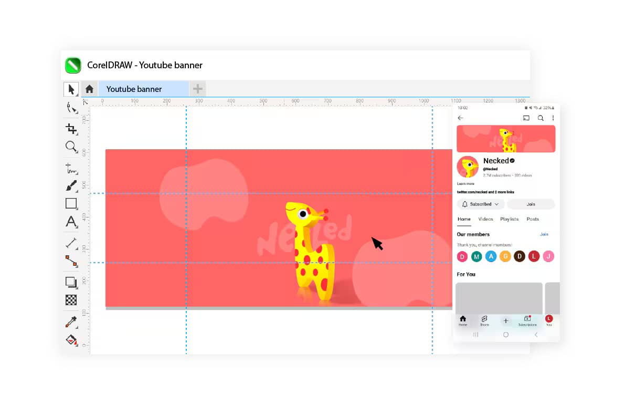Image resolution: width=625 pixels, height=405 pixels.
Task: Select the Color Eyedropper tool
Action: 72,321
